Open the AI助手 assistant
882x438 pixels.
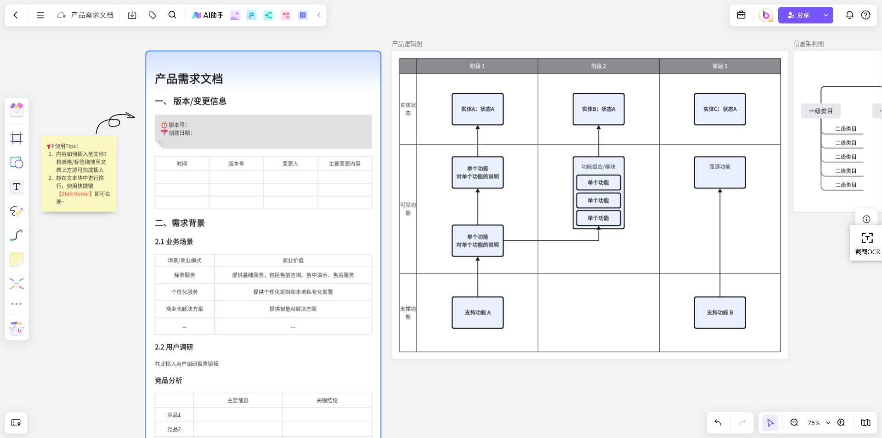pyautogui.click(x=207, y=15)
